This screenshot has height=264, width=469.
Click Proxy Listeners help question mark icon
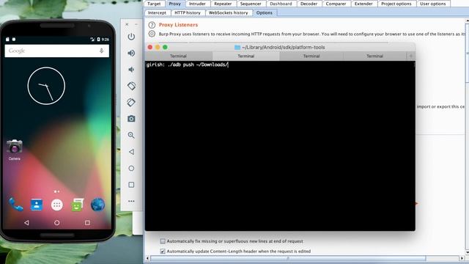coord(152,25)
